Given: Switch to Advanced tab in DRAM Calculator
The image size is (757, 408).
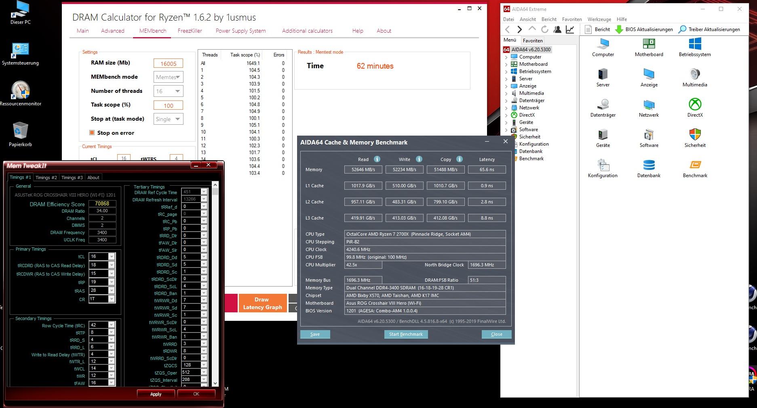Looking at the screenshot, I should [113, 31].
